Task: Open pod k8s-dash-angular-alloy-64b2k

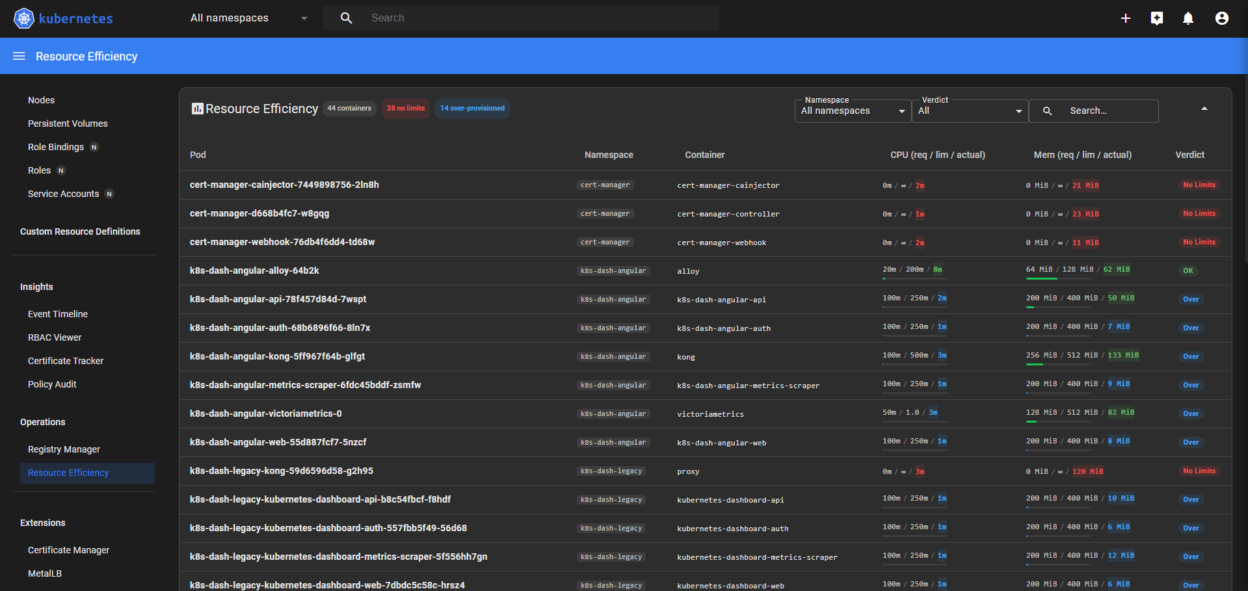Action: (x=254, y=270)
